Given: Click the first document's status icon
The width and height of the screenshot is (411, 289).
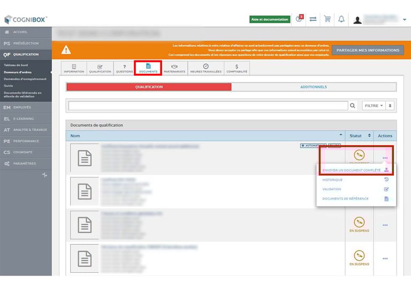Looking at the screenshot, I should (359, 155).
